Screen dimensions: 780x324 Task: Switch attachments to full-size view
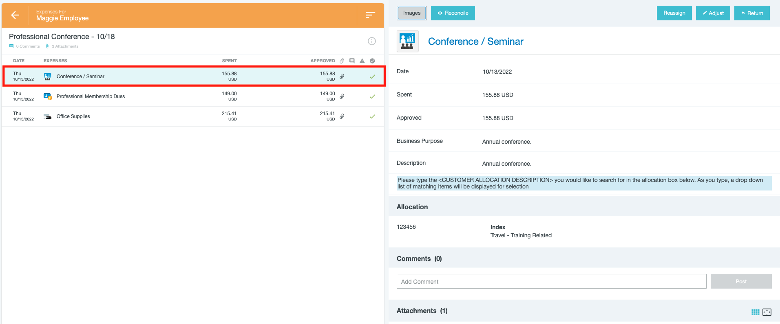767,312
